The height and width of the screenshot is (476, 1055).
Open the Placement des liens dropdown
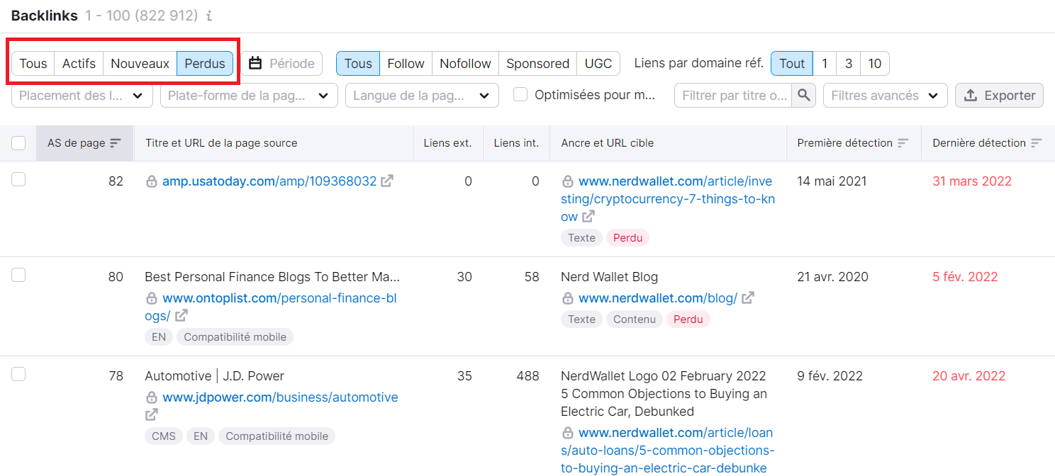pos(82,94)
